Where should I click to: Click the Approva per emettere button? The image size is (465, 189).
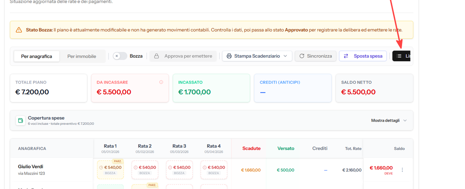click(x=183, y=56)
